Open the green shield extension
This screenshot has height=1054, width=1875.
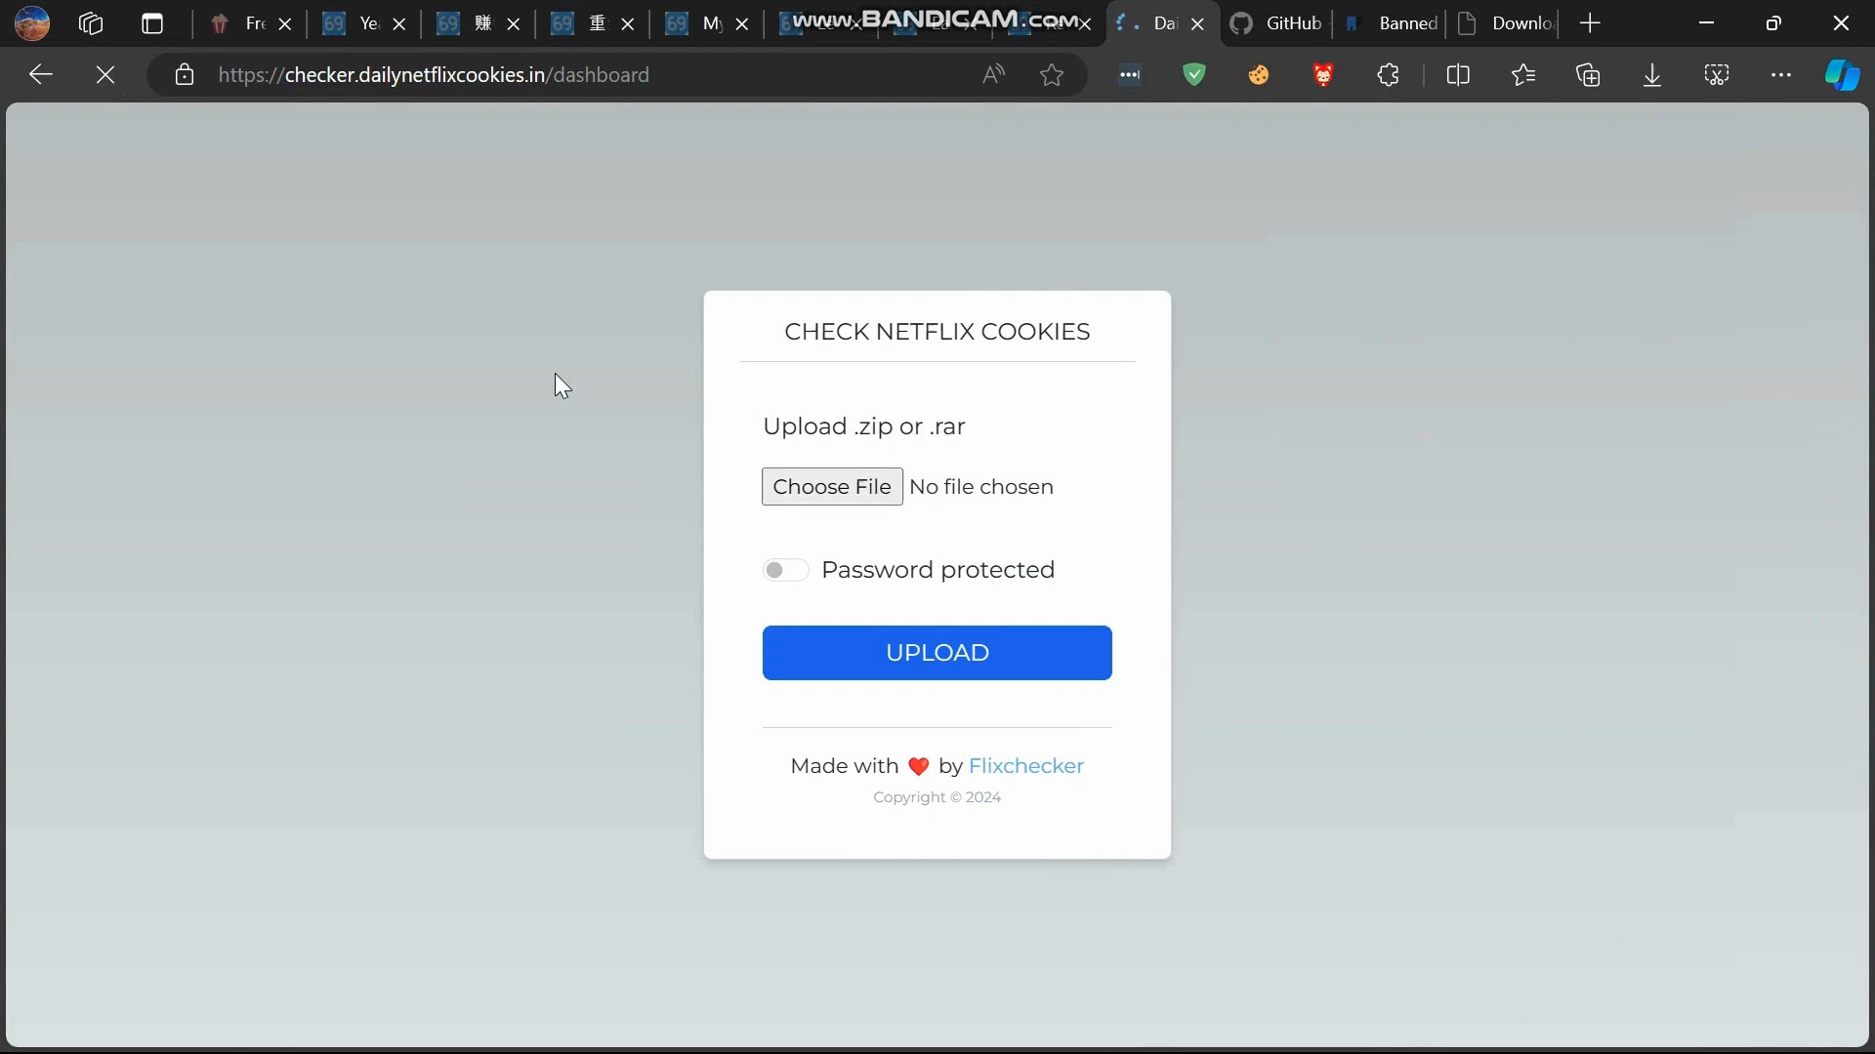tap(1194, 75)
